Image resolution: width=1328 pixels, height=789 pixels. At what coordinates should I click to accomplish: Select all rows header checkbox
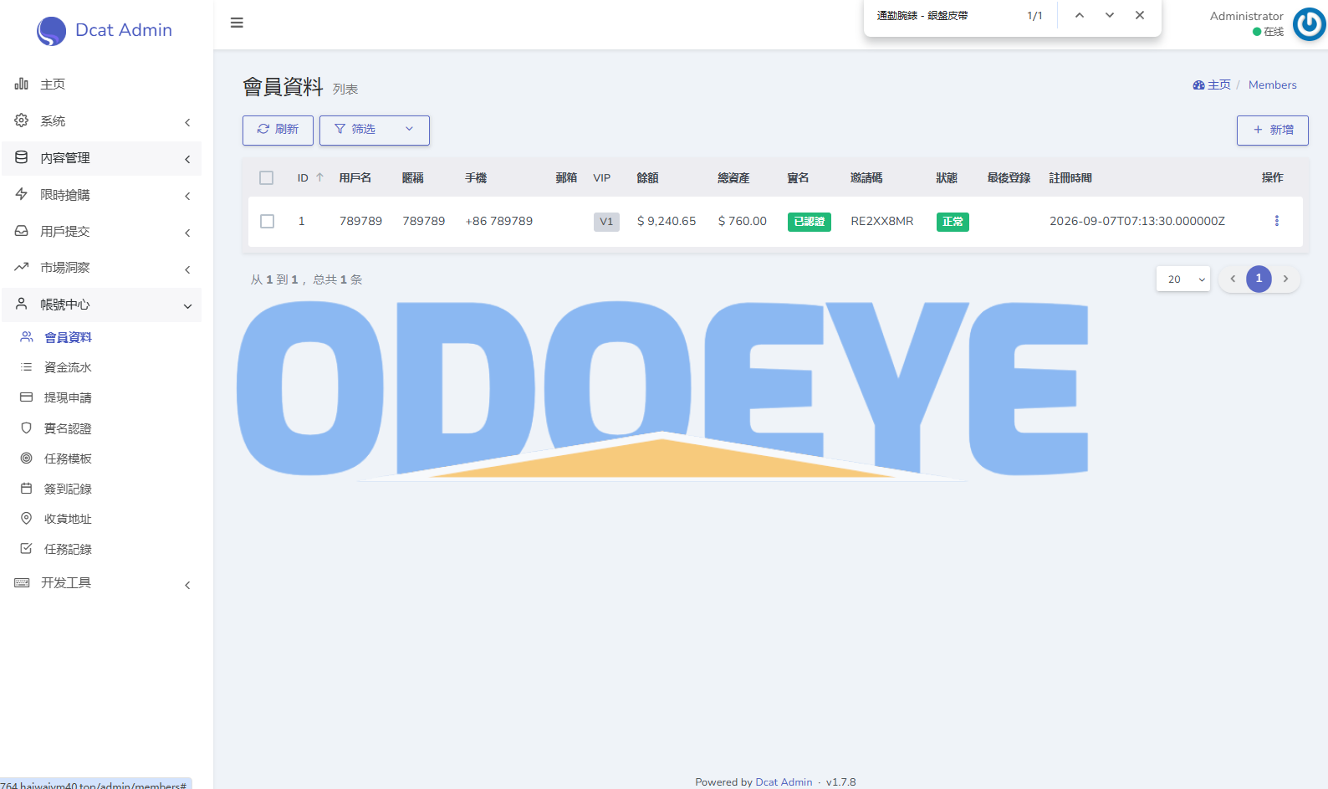click(x=267, y=178)
